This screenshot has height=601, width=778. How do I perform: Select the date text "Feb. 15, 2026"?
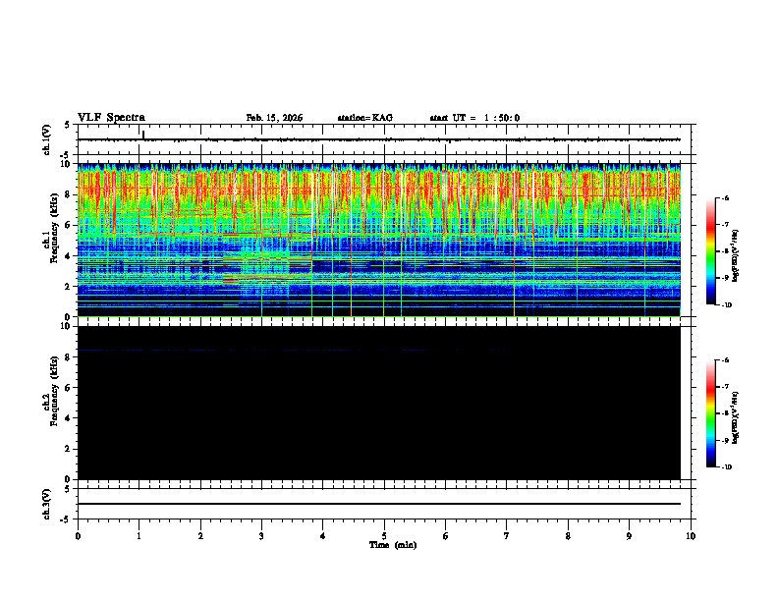(x=274, y=118)
